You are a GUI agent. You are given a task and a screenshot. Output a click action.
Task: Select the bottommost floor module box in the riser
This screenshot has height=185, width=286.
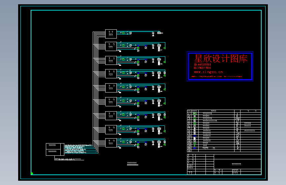coord(111,143)
